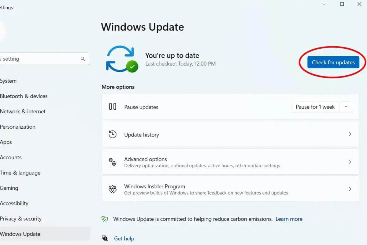
Task: Open the Bluetooth & devices settings
Action: pos(24,96)
